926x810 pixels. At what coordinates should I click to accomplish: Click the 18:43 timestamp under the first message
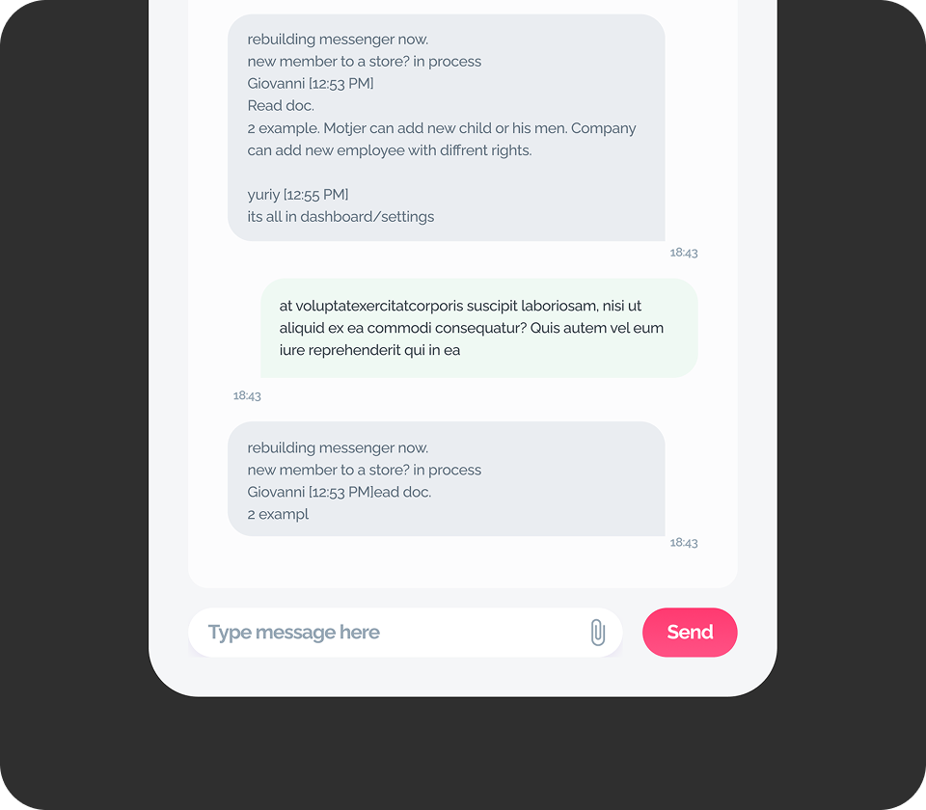(x=684, y=252)
